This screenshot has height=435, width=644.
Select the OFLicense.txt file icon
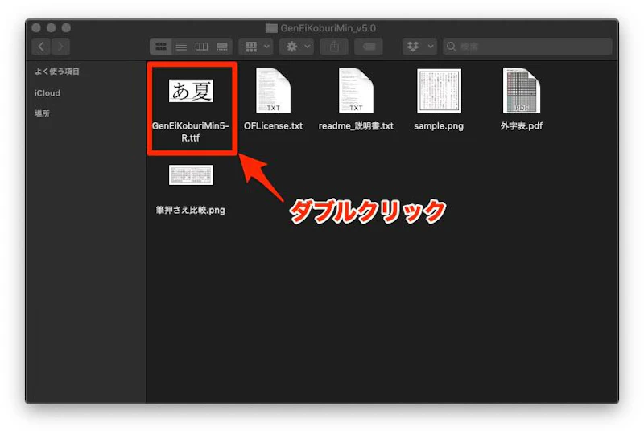273,91
